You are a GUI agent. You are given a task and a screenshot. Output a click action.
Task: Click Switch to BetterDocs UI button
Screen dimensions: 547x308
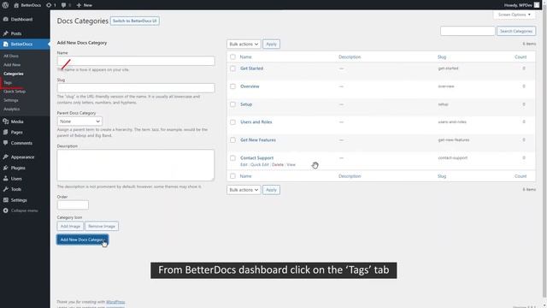pyautogui.click(x=135, y=21)
